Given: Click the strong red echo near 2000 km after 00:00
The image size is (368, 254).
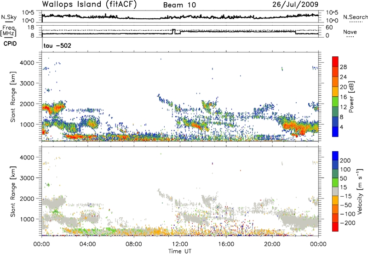Looking at the screenshot, I should coord(47,108).
